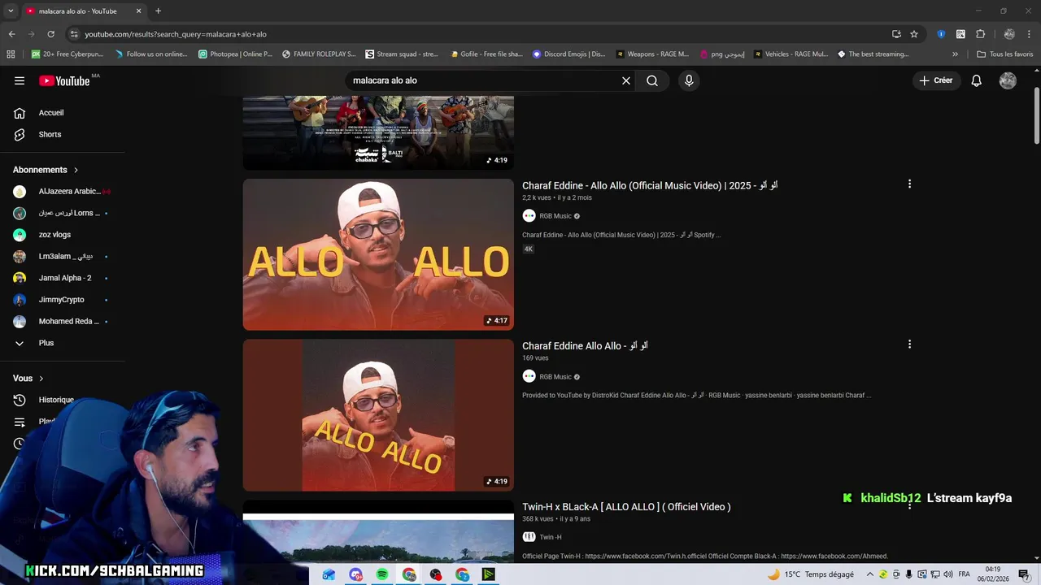Open Twin-H channel avatar

529,537
